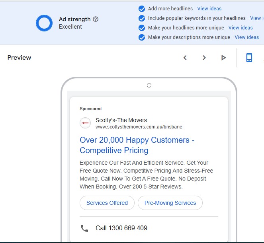Click the Excellent ad strength rating
The height and width of the screenshot is (243, 264).
click(x=70, y=27)
